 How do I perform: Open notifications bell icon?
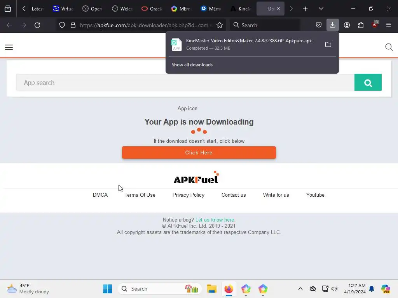click(x=372, y=289)
